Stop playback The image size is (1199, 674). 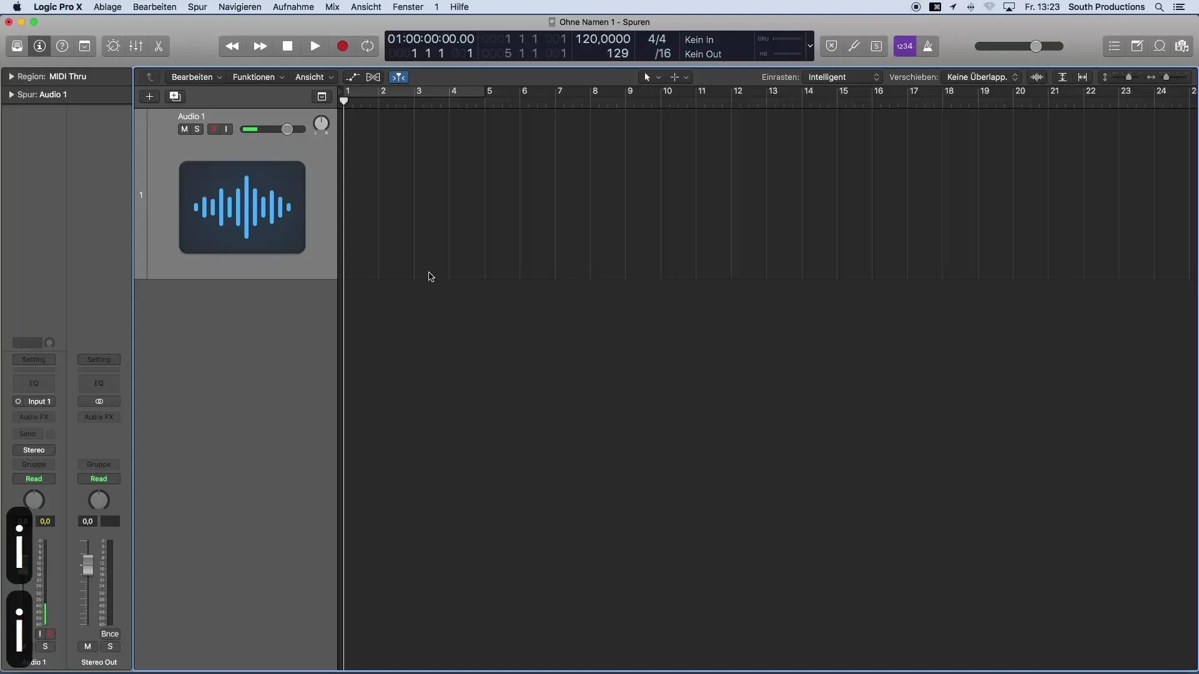click(x=287, y=46)
